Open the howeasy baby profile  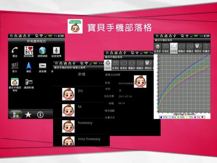[x=79, y=126]
